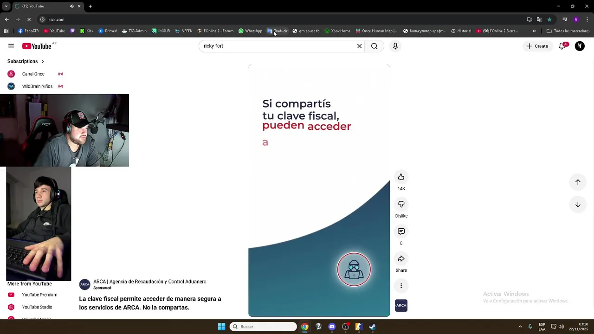Go to previous Short with up arrow

tap(578, 182)
